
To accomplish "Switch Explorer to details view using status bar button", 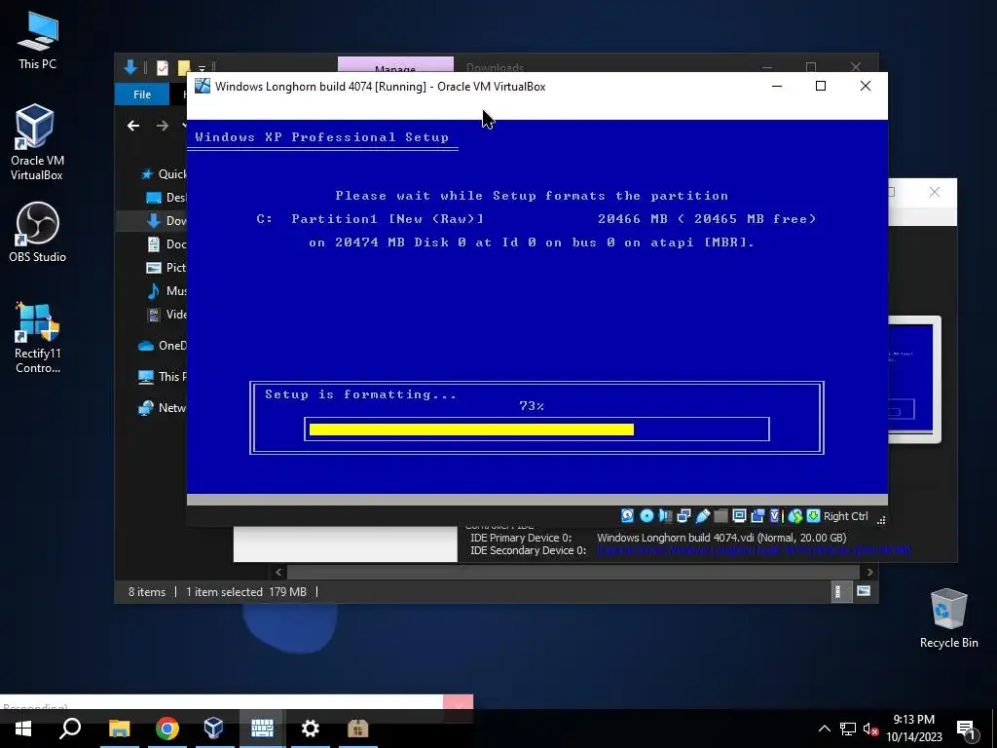I will [x=841, y=591].
